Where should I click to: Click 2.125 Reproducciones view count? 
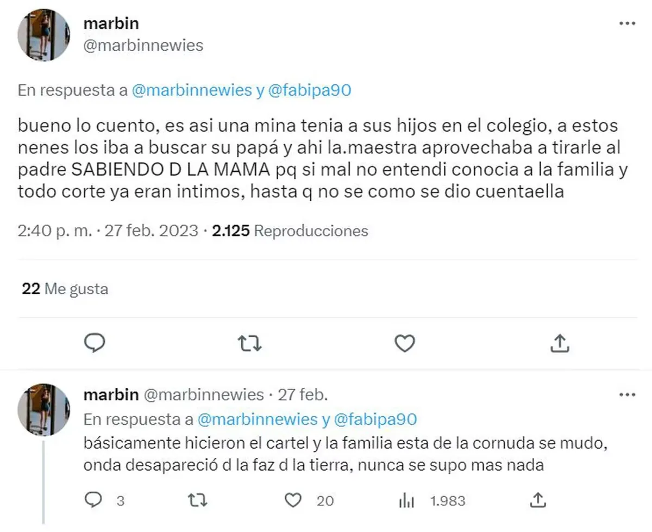pyautogui.click(x=290, y=231)
